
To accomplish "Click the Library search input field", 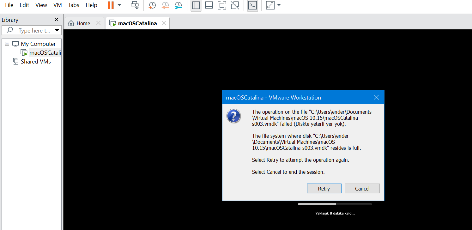I will [x=35, y=30].
